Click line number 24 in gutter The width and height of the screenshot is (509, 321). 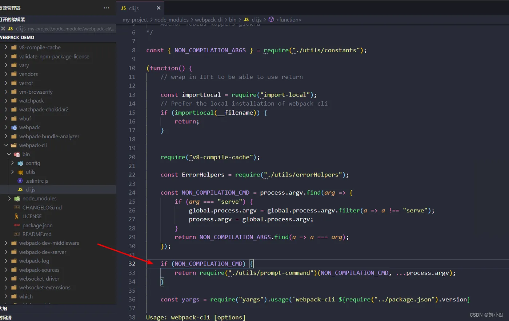coord(132,192)
